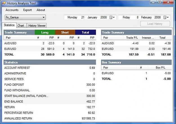Click the 187.08 total value
The width and height of the screenshot is (176, 124).
166,55
